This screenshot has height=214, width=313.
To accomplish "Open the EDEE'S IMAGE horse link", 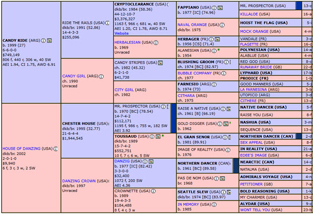I will pyautogui.click(x=253, y=156).
